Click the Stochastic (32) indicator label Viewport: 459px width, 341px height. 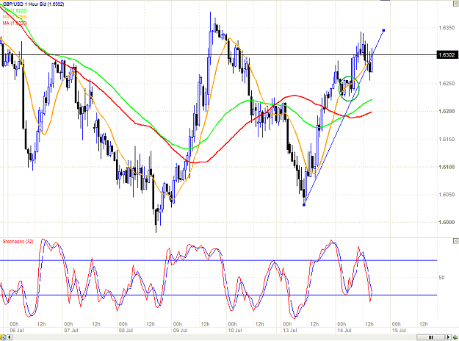click(x=18, y=241)
